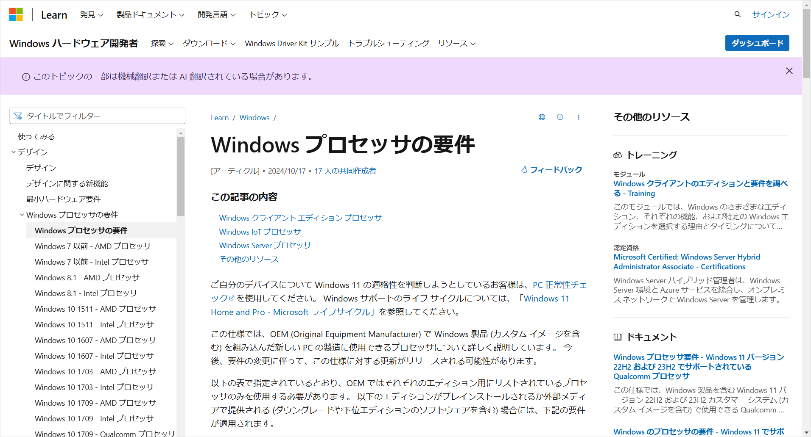The image size is (811, 437).
Task: Open the search magnifier icon
Action: [737, 14]
